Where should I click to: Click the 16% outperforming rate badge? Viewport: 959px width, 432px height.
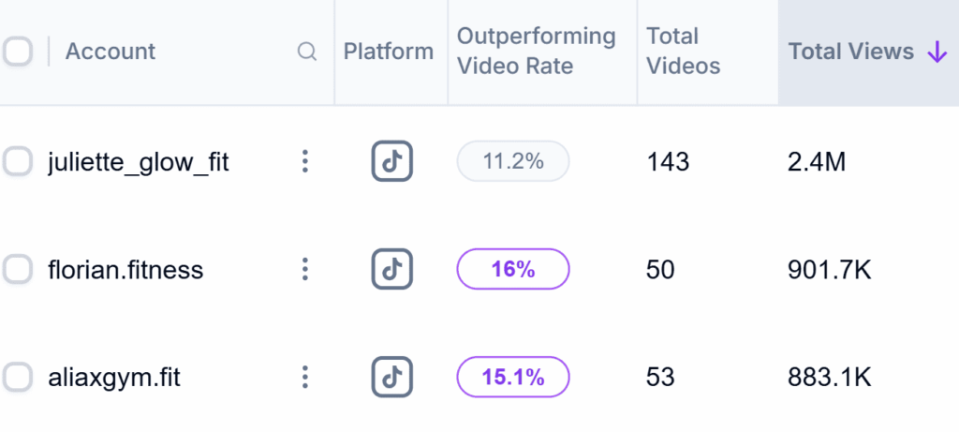coord(512,270)
